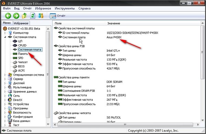The height and width of the screenshot is (134, 206).
Task: Refresh the view with the refresh icon
Action: click(33, 16)
